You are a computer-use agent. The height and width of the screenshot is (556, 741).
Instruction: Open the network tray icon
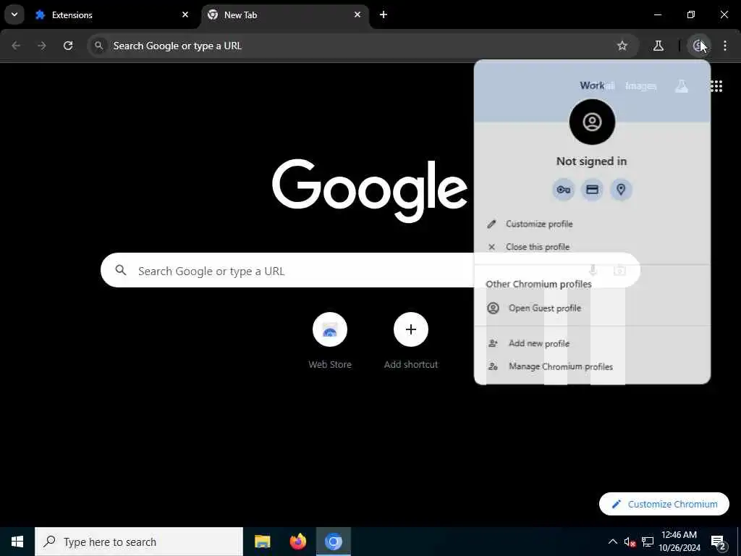[648, 542]
